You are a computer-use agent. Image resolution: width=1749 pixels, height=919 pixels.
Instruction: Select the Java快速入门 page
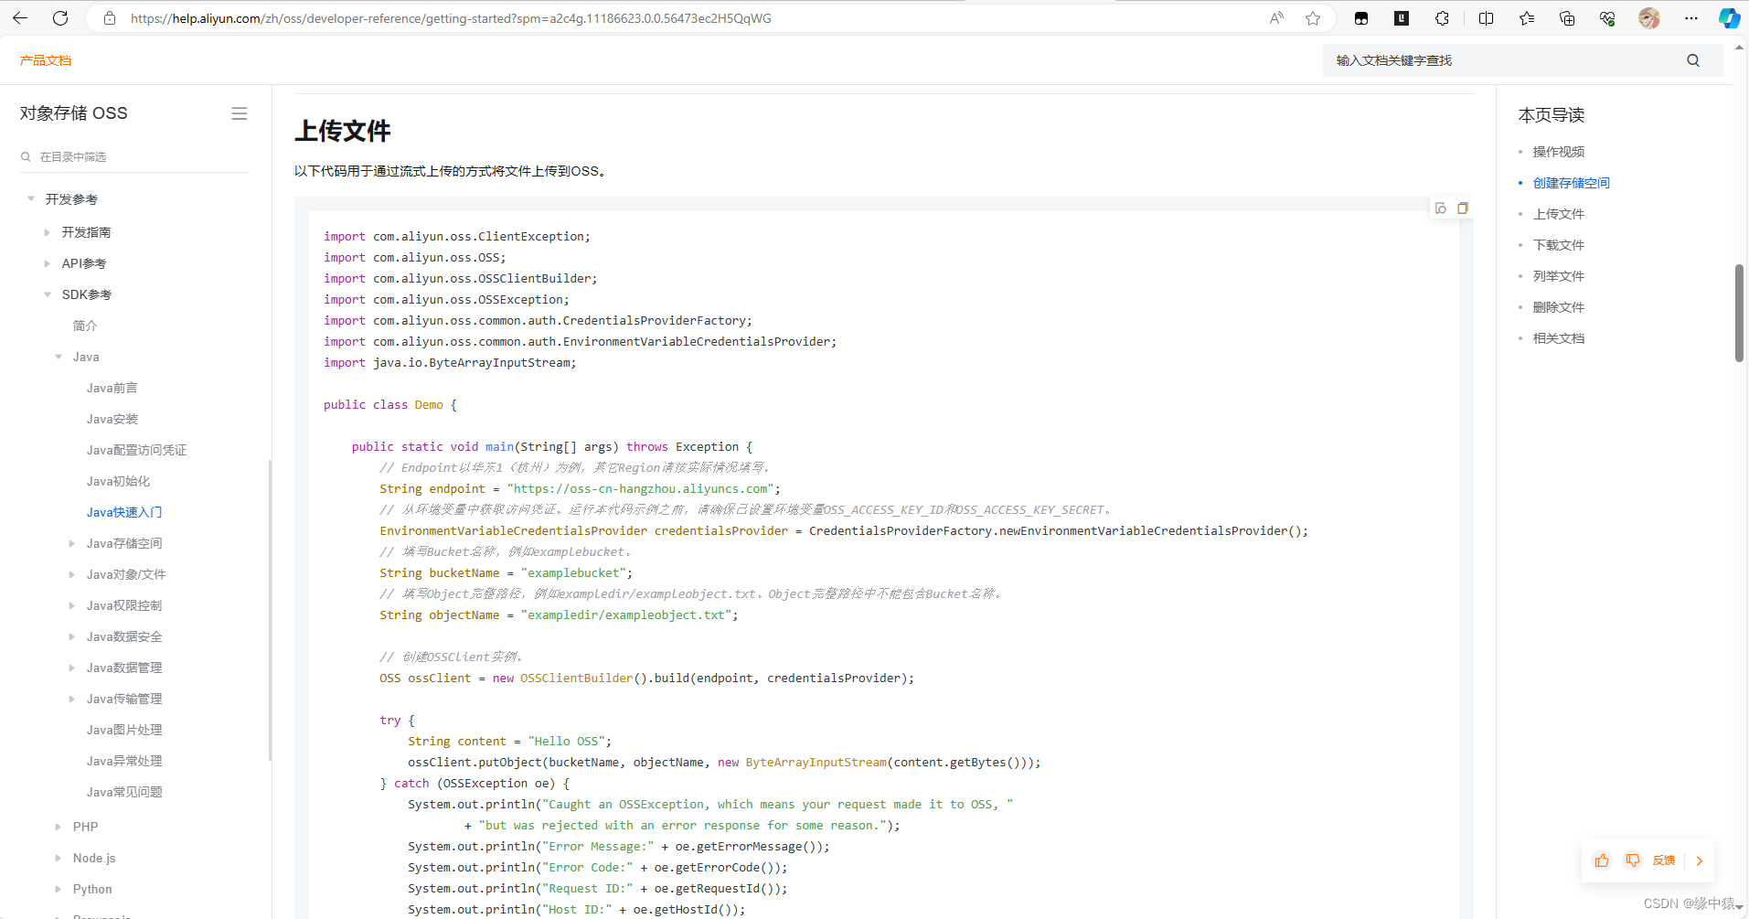[x=124, y=512]
